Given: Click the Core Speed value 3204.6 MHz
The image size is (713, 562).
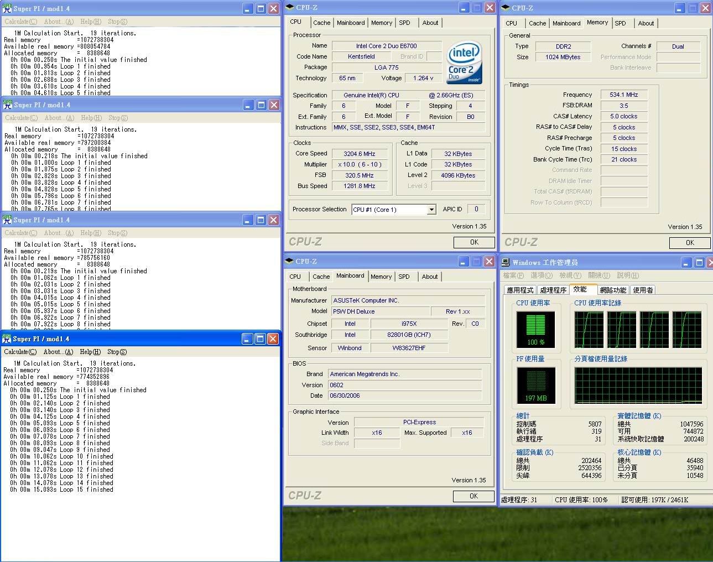Looking at the screenshot, I should pyautogui.click(x=360, y=154).
